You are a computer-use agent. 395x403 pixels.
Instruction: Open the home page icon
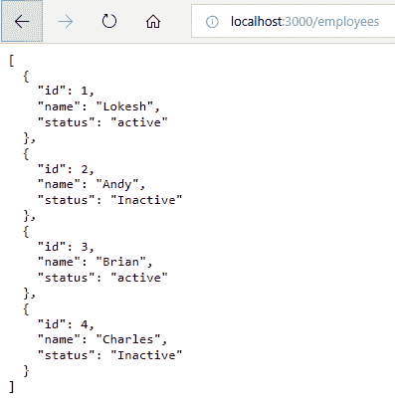coord(153,22)
